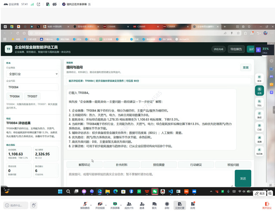This screenshot has height=212, width=275.
Task: Click the orange shopping bag sidebar icon
Action: point(271,84)
